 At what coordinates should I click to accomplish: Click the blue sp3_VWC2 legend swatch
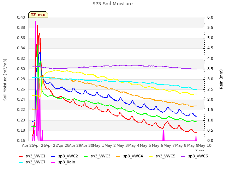tap(53, 157)
